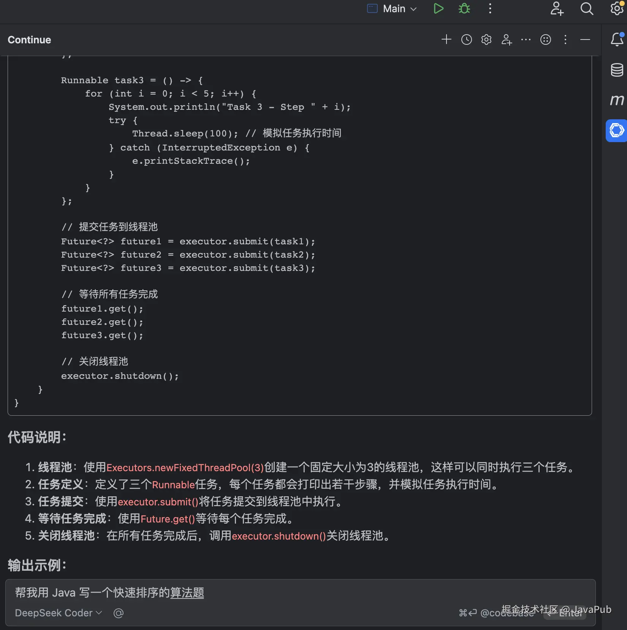Click the executor.shutdown() inline code in explanation
The image size is (627, 630).
[x=279, y=536]
